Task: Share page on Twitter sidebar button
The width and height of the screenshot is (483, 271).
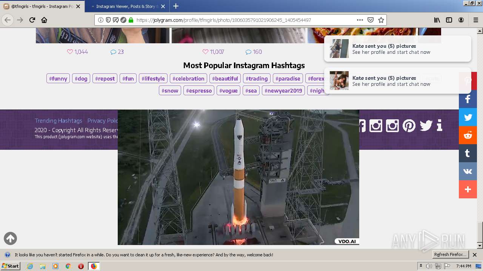Action: pyautogui.click(x=468, y=117)
